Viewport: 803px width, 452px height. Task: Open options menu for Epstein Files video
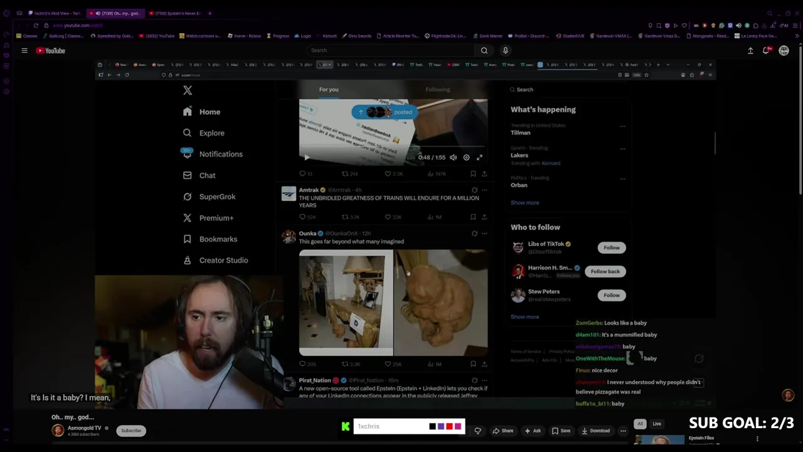click(757, 439)
